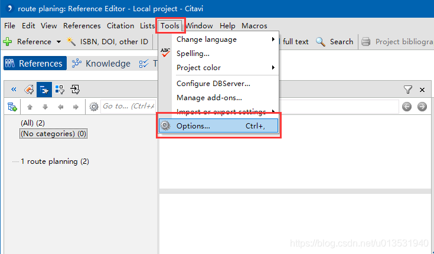Open the Help menu

(227, 26)
